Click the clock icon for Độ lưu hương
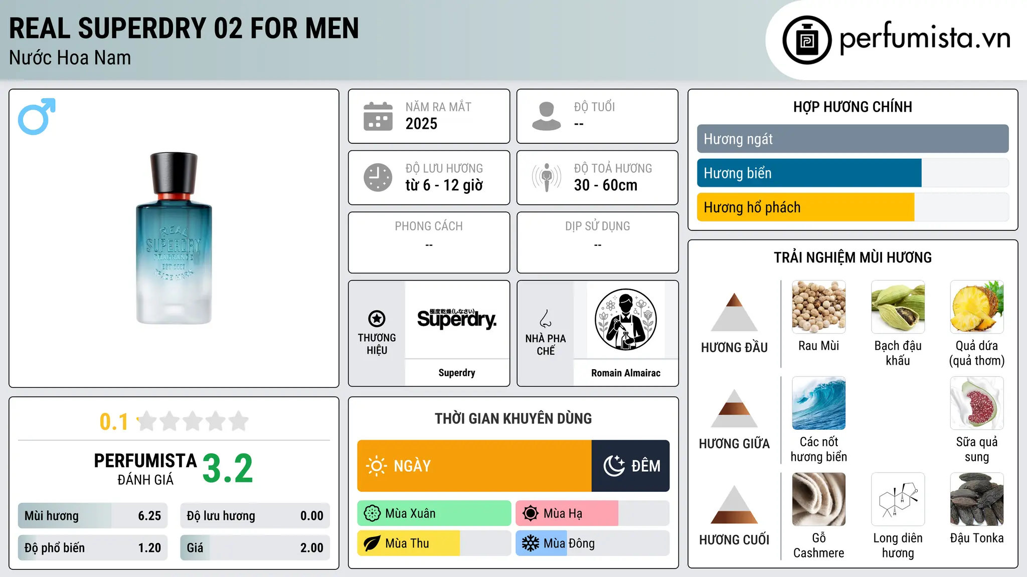Screen dimensions: 1027x577 [378, 177]
